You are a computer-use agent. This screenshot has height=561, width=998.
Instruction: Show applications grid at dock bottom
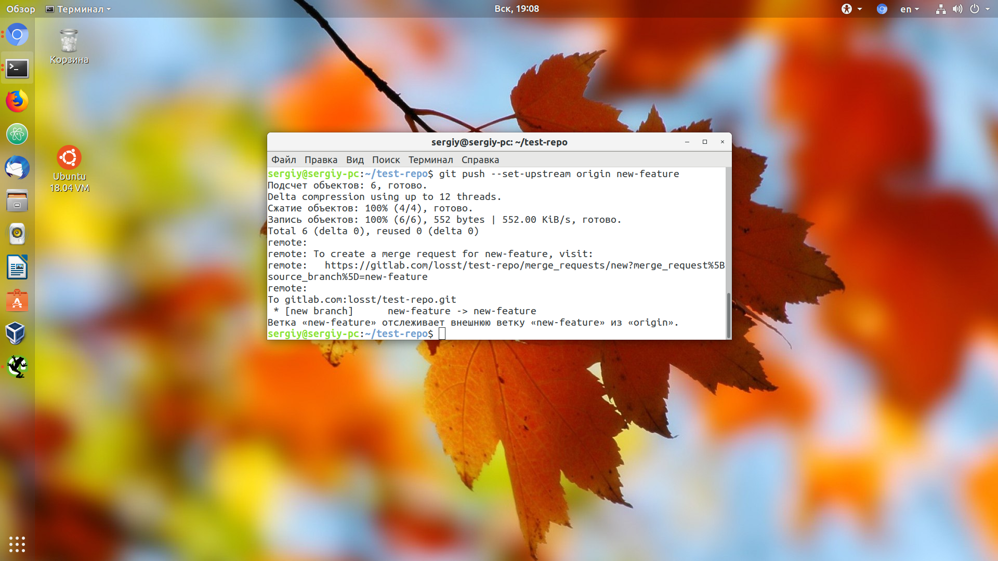tap(17, 544)
